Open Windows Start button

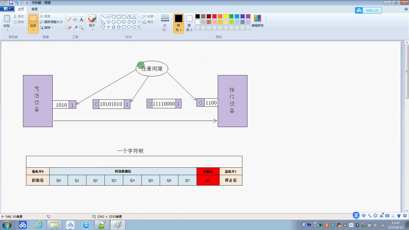pos(6,225)
